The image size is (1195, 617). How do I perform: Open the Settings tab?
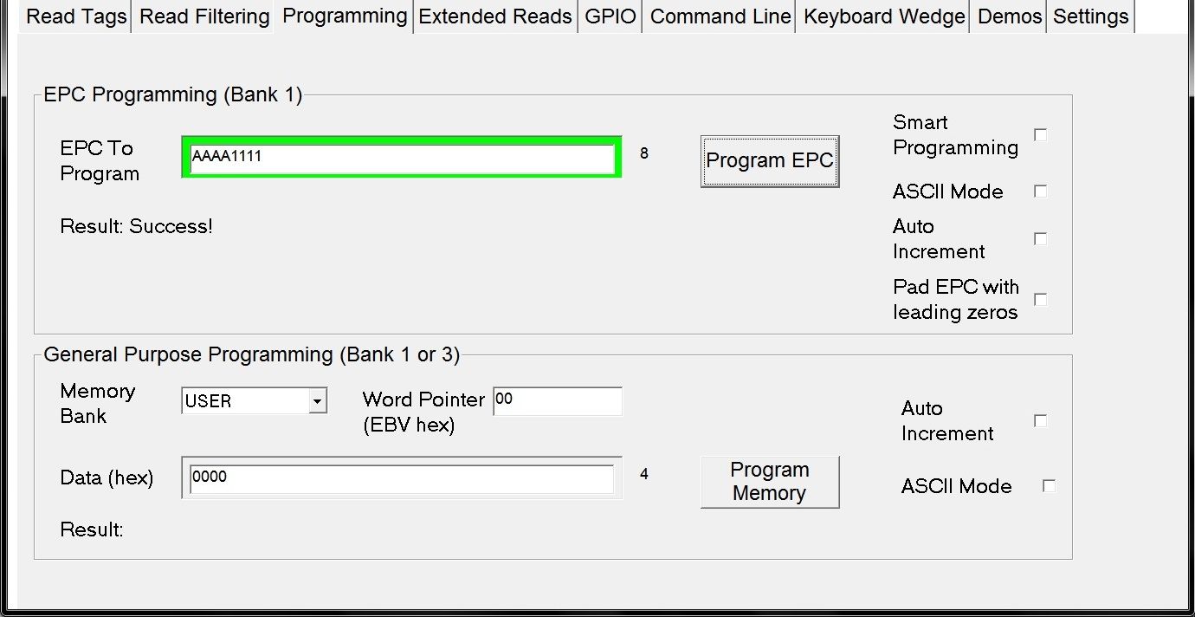[x=1090, y=16]
